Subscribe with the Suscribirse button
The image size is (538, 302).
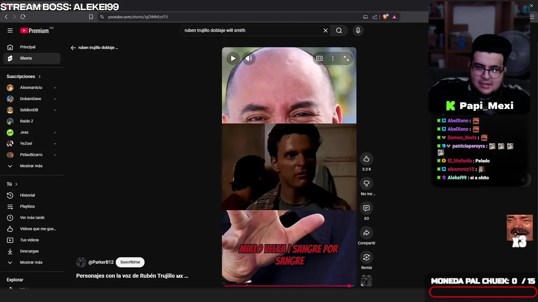tap(130, 262)
